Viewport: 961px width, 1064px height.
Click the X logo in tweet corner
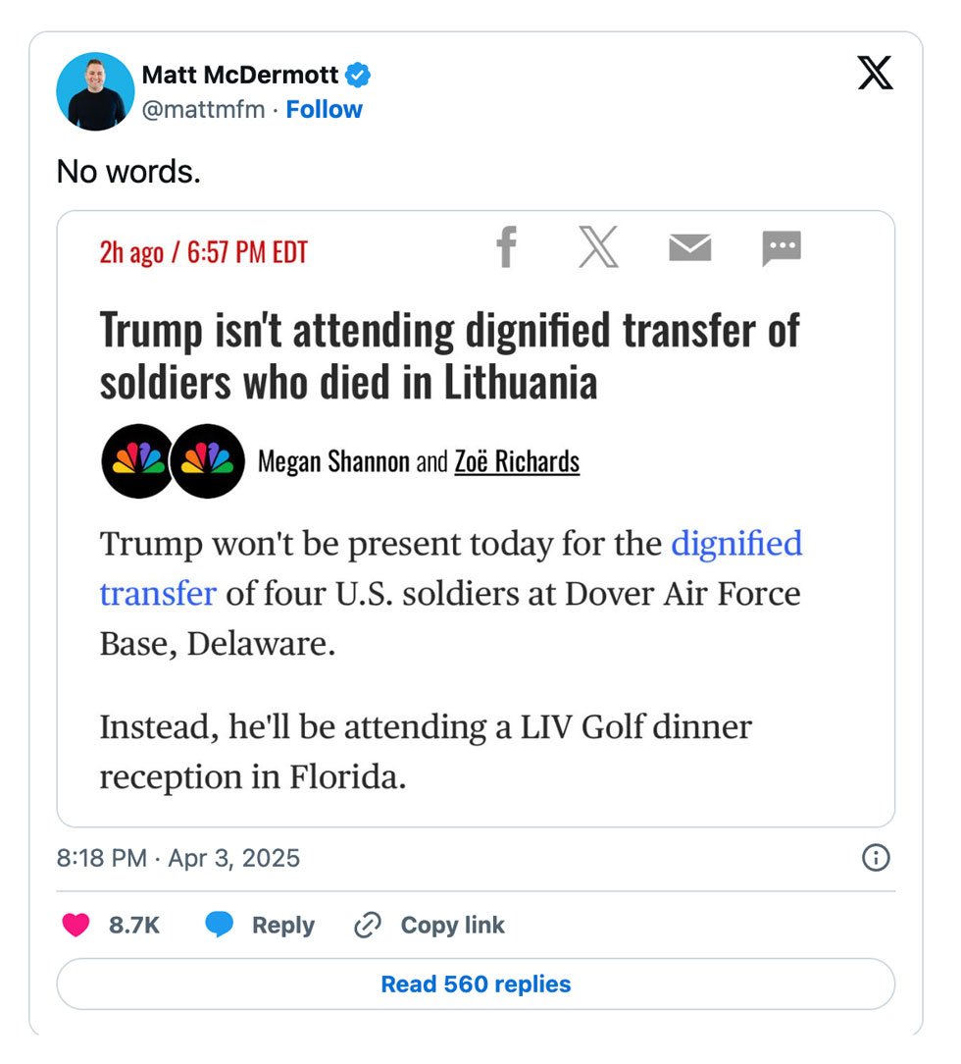(875, 73)
